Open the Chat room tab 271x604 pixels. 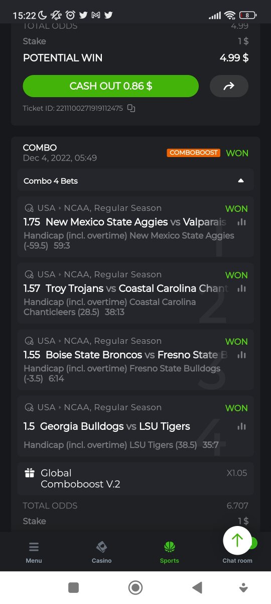(x=237, y=560)
